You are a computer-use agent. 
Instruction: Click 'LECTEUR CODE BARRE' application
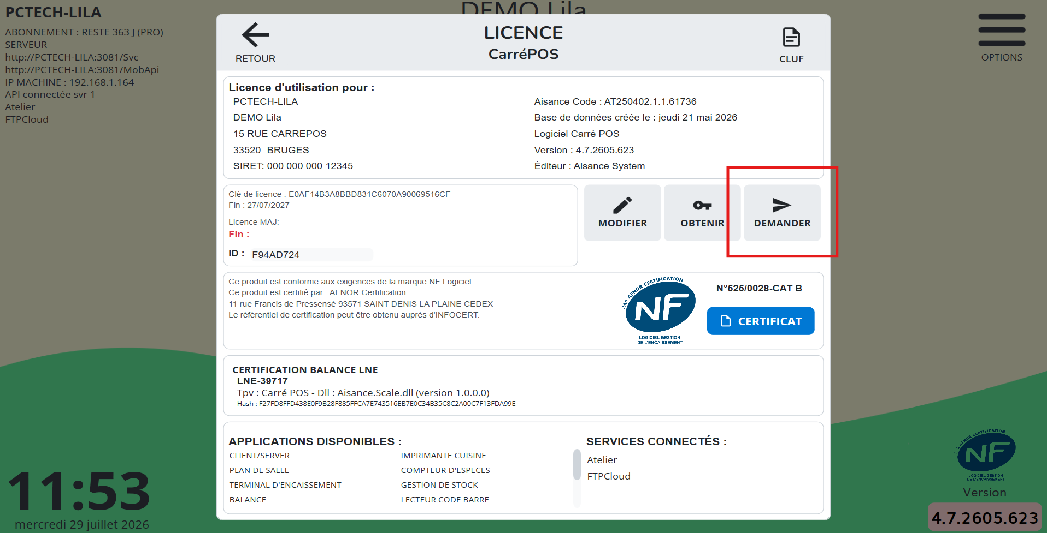445,500
